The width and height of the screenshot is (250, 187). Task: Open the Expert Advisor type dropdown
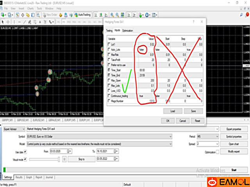(14, 129)
